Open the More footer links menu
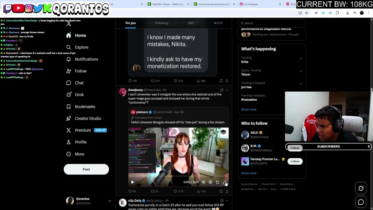The width and height of the screenshot is (373, 210). (274, 189)
